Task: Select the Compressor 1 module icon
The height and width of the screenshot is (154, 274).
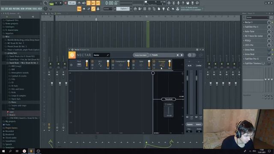Action: (x=121, y=65)
